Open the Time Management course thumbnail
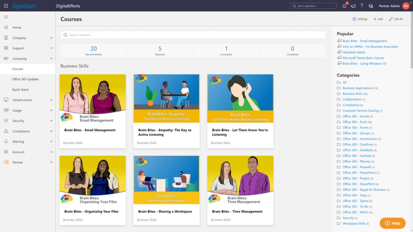This screenshot has height=232, width=413. click(240, 180)
